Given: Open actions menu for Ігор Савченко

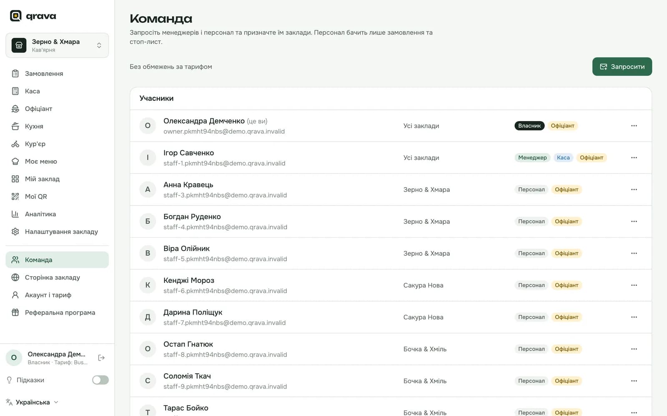Looking at the screenshot, I should [634, 158].
